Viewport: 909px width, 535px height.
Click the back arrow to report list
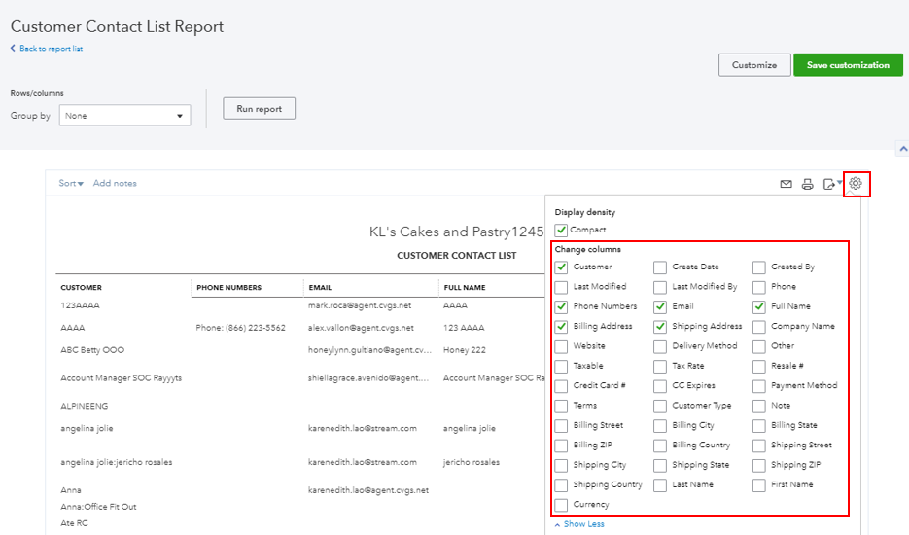click(x=14, y=49)
